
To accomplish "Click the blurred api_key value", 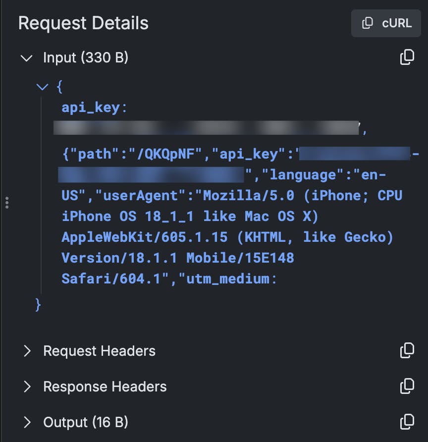I will [206, 128].
